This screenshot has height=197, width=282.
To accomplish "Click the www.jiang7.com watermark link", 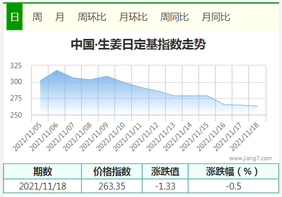I will tap(251, 158).
